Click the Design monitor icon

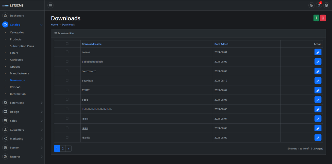tap(5, 112)
